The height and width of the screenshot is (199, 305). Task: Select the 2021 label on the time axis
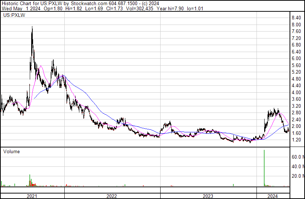[x=32, y=196]
